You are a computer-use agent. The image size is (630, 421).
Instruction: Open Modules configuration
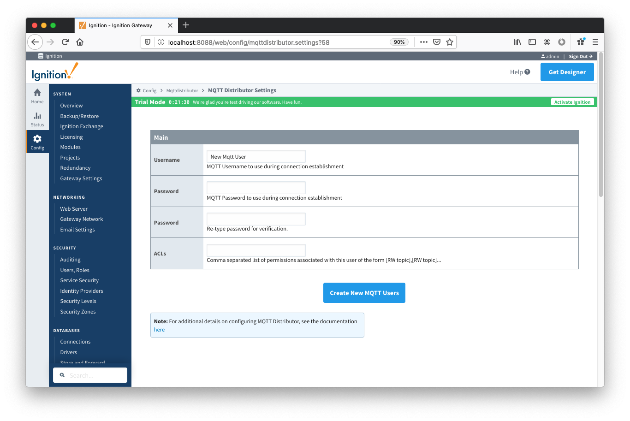point(70,147)
